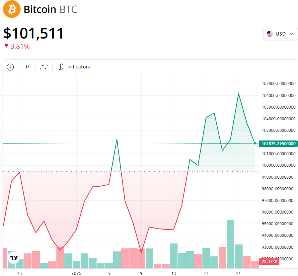Click the 107000.00000000 price axis label
The image size is (298, 276).
(279, 83)
